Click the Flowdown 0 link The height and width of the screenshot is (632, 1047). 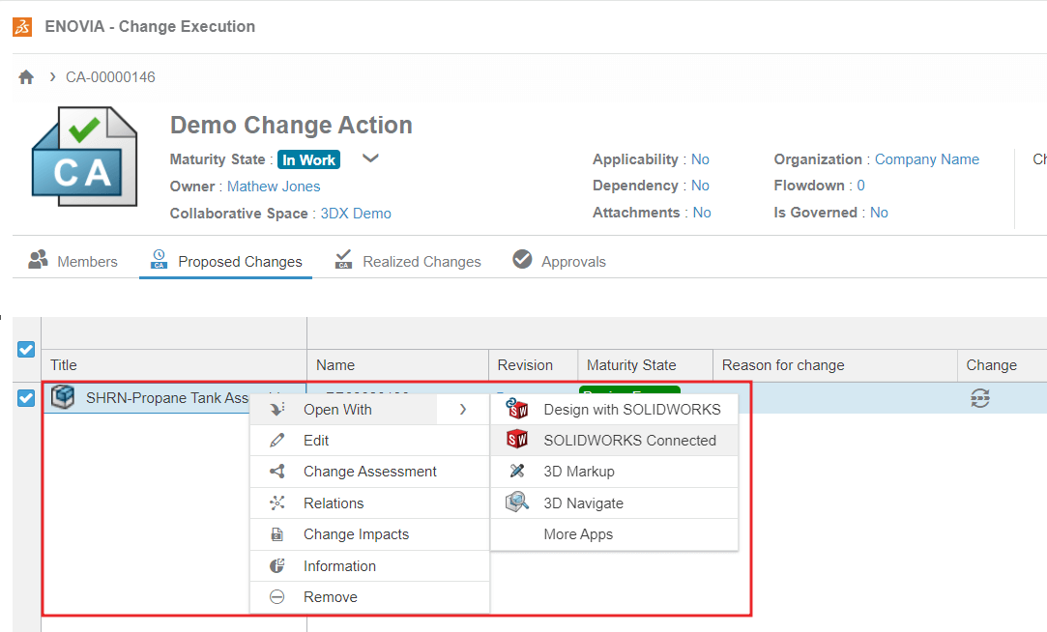[x=860, y=186]
